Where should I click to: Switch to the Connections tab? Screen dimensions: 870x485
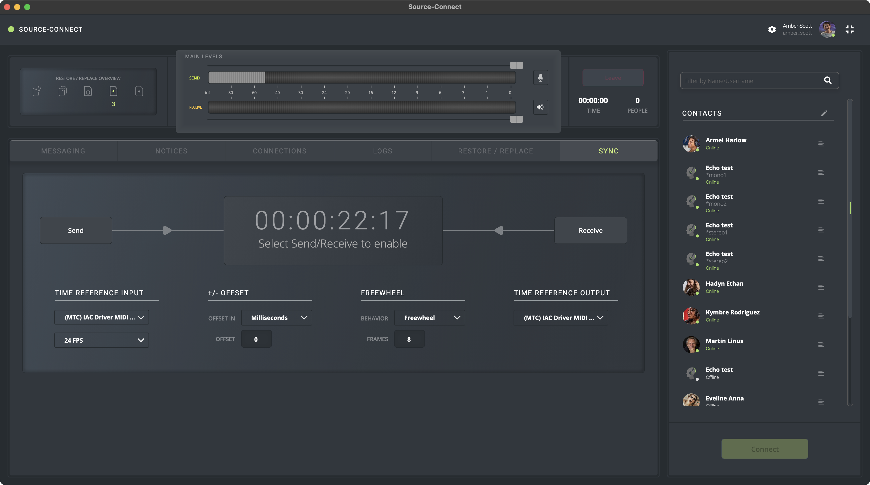[280, 151]
